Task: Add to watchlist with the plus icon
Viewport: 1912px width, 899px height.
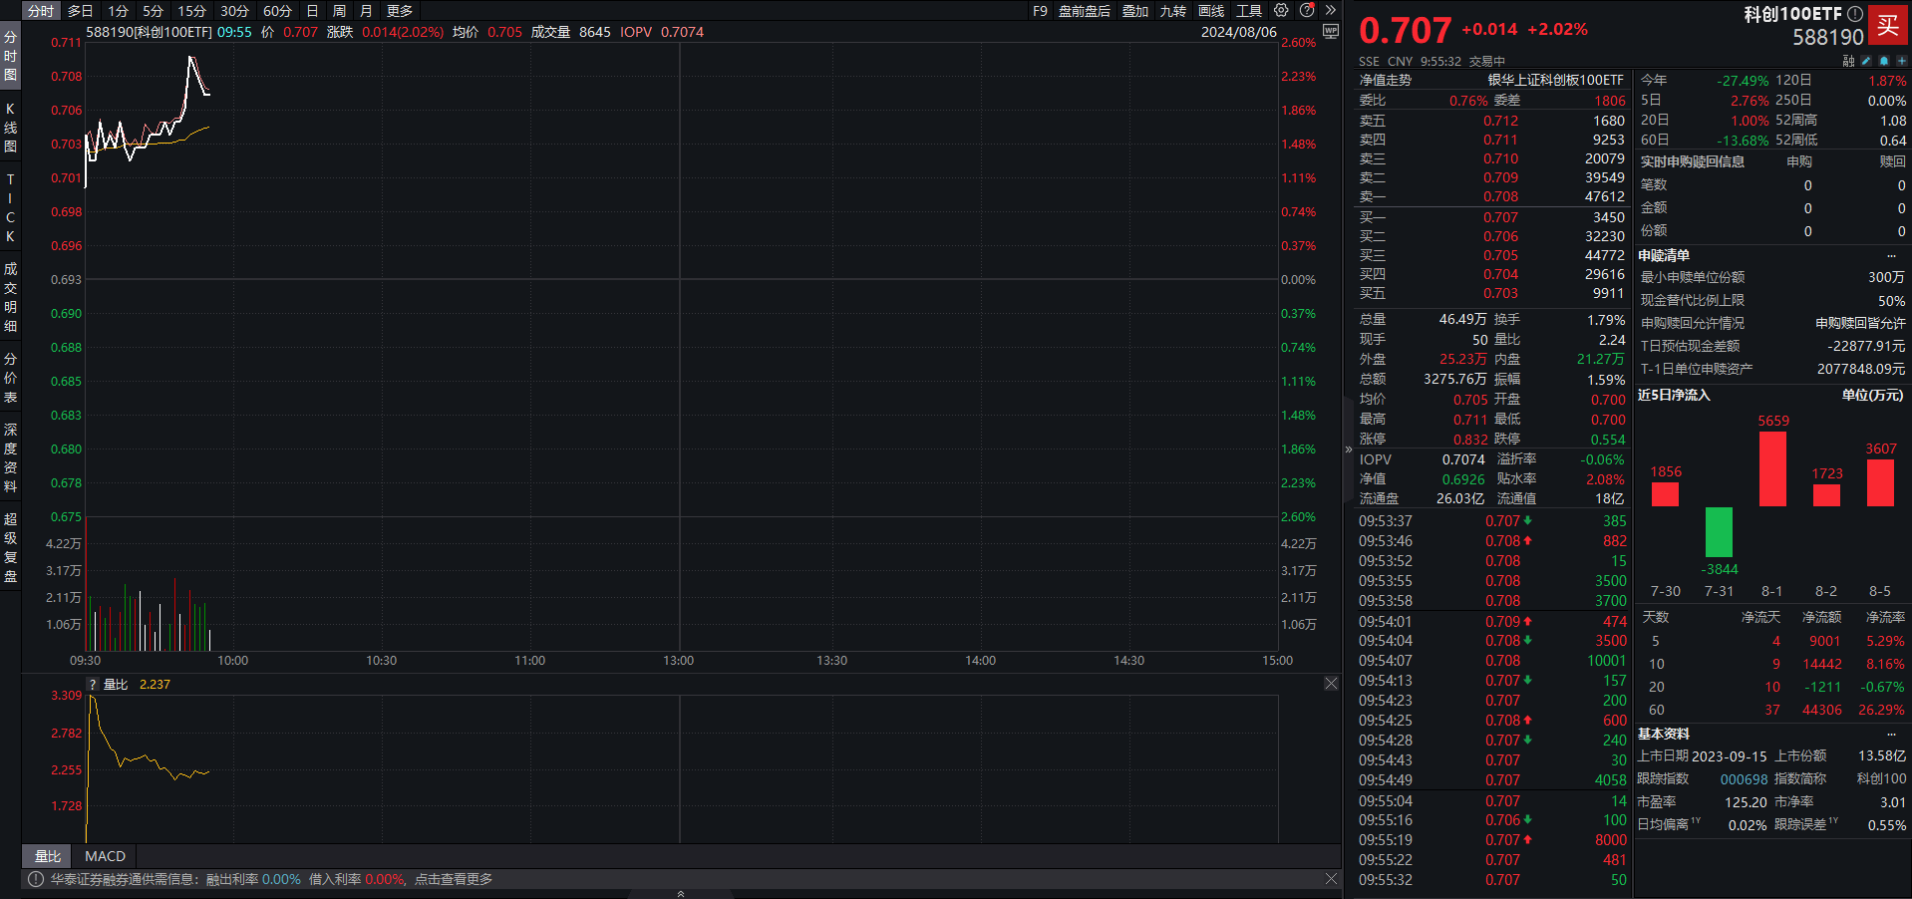Action: (1902, 61)
